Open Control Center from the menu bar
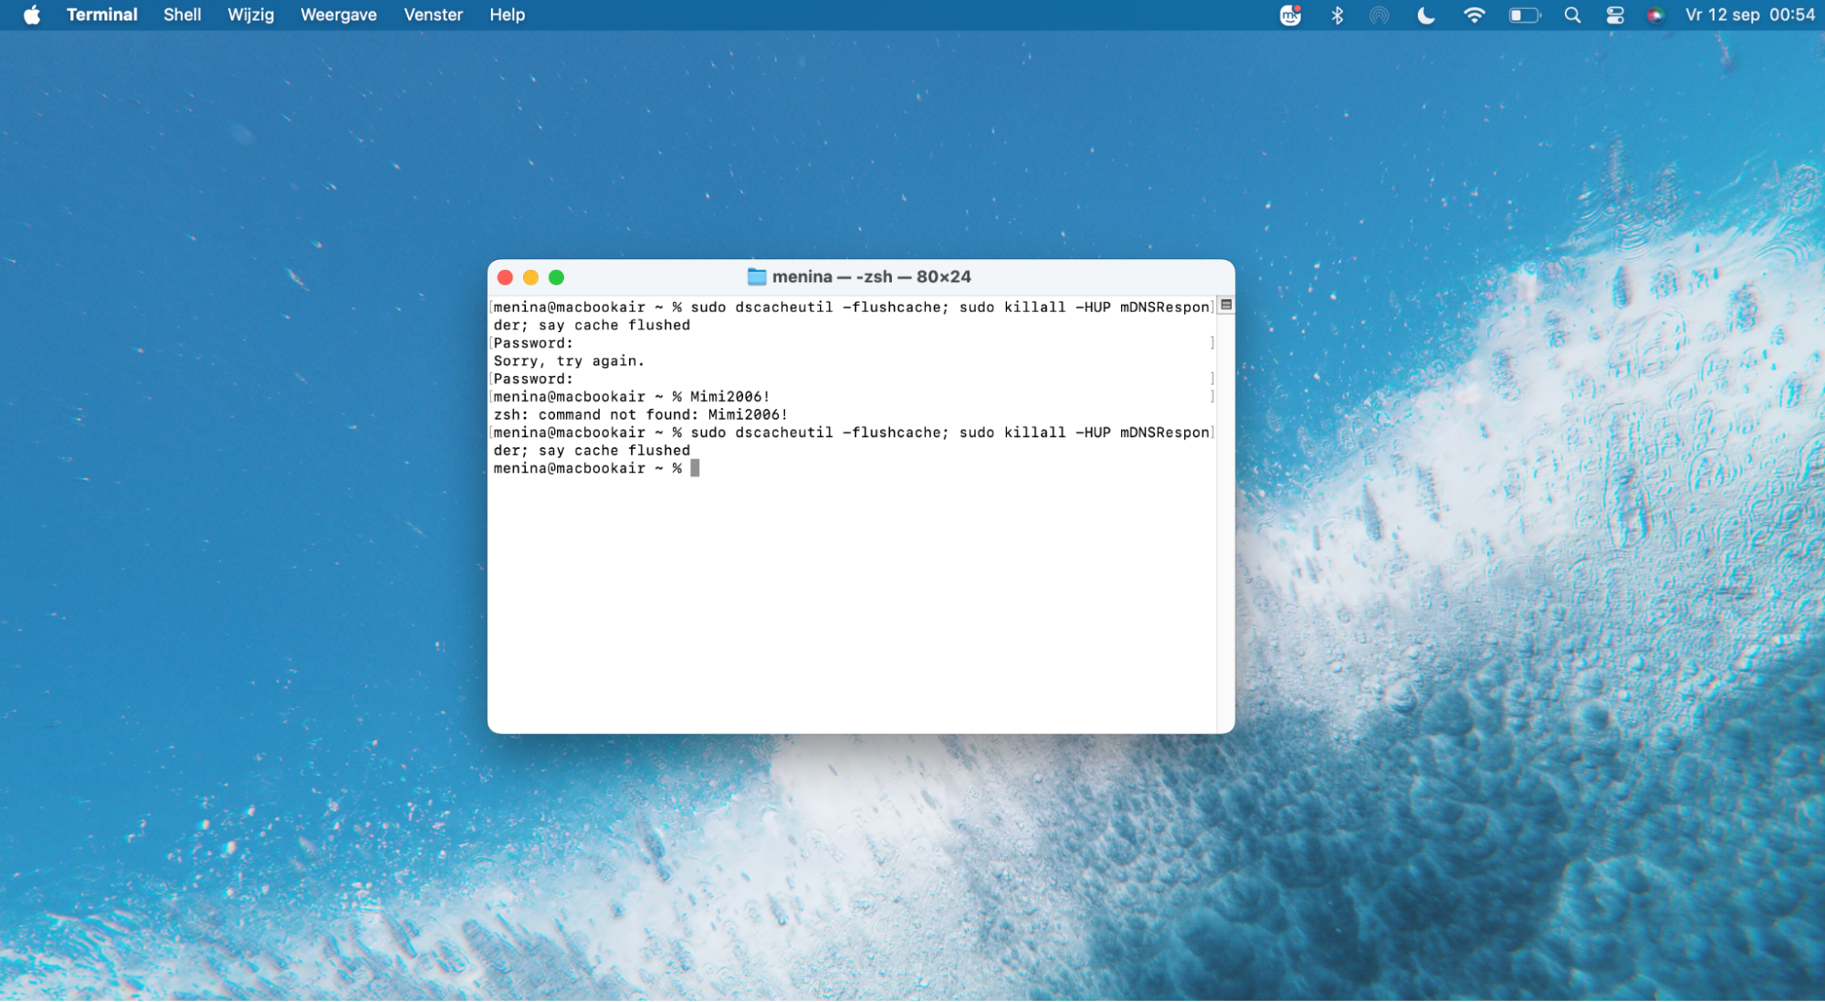Viewport: 1825px width, 1002px height. (1614, 15)
